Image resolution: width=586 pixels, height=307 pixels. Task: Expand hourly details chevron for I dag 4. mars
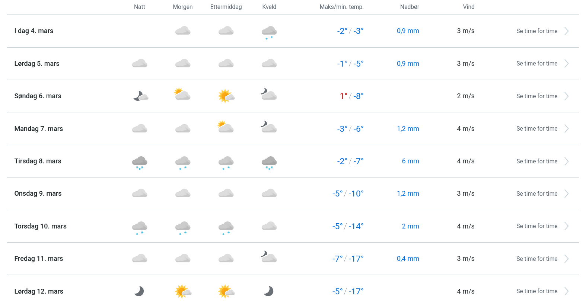coord(566,31)
